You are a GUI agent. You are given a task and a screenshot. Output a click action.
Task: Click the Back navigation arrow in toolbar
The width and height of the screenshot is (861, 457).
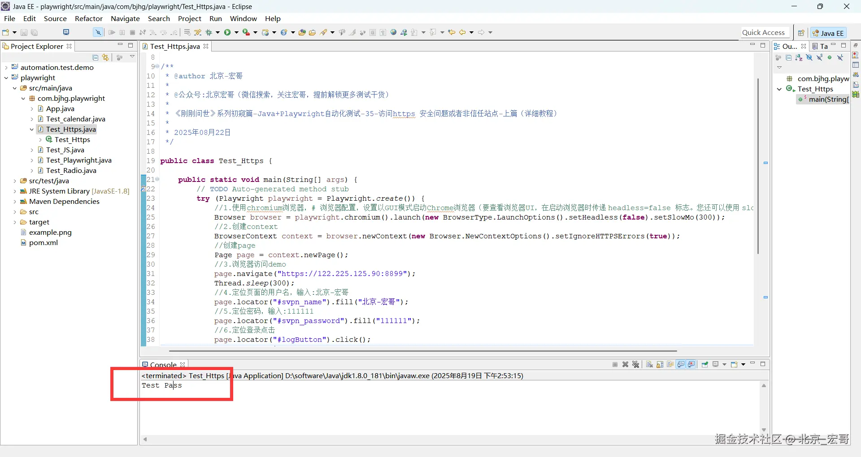[x=462, y=32]
